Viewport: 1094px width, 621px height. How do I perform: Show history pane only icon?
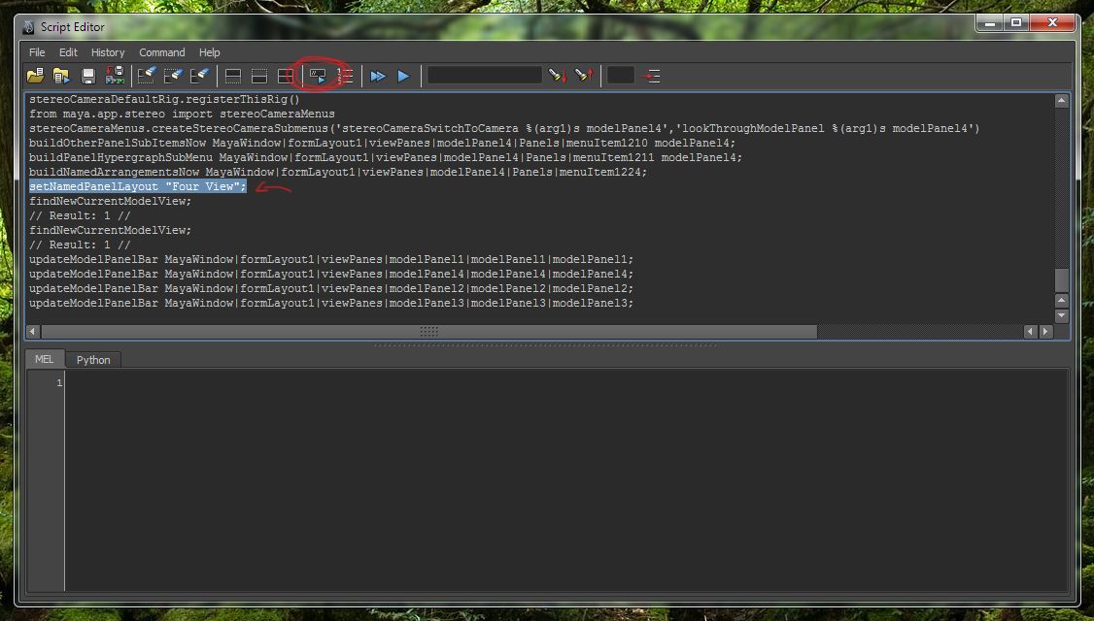pos(233,76)
